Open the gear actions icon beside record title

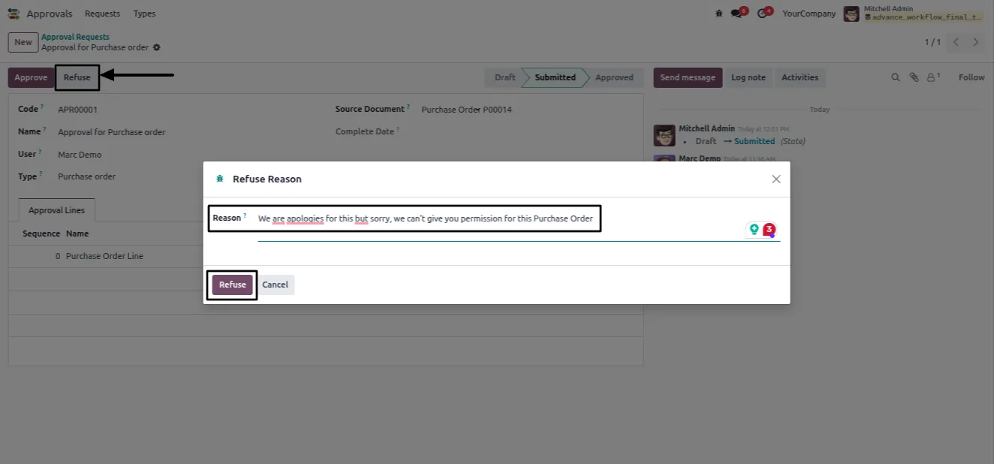157,47
